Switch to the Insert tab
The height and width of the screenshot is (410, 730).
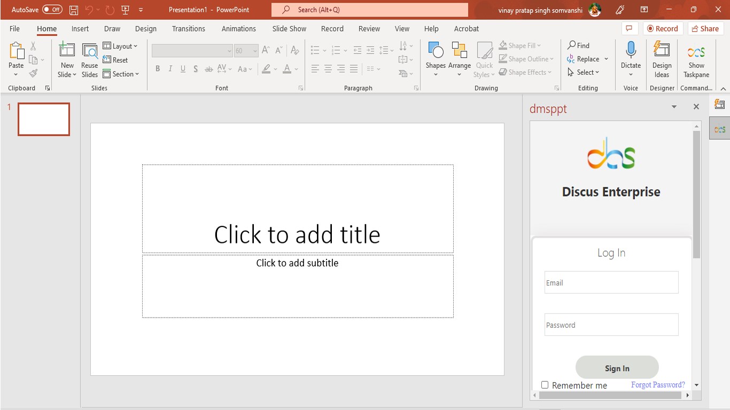(x=80, y=29)
